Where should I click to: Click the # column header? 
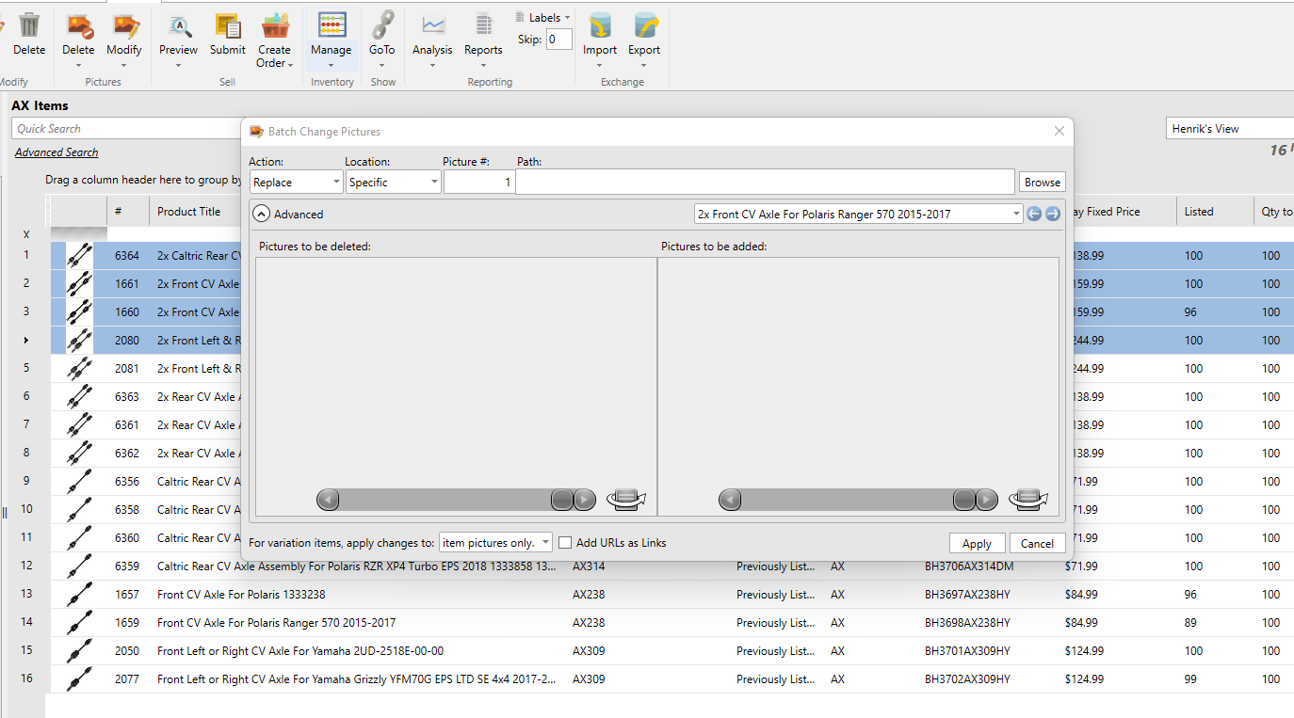(x=119, y=212)
